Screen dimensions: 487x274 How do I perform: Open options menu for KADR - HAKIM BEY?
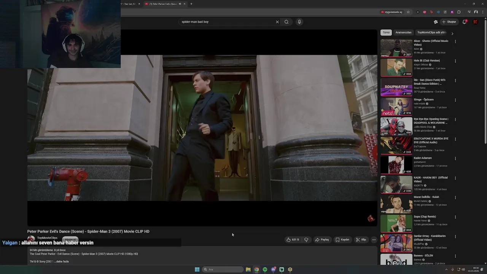pyautogui.click(x=455, y=178)
